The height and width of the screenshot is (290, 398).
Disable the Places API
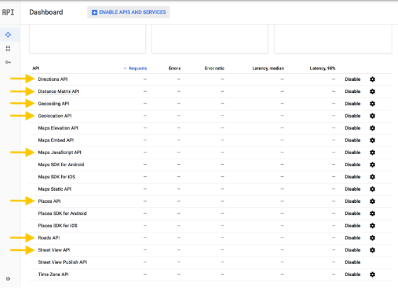coord(353,201)
